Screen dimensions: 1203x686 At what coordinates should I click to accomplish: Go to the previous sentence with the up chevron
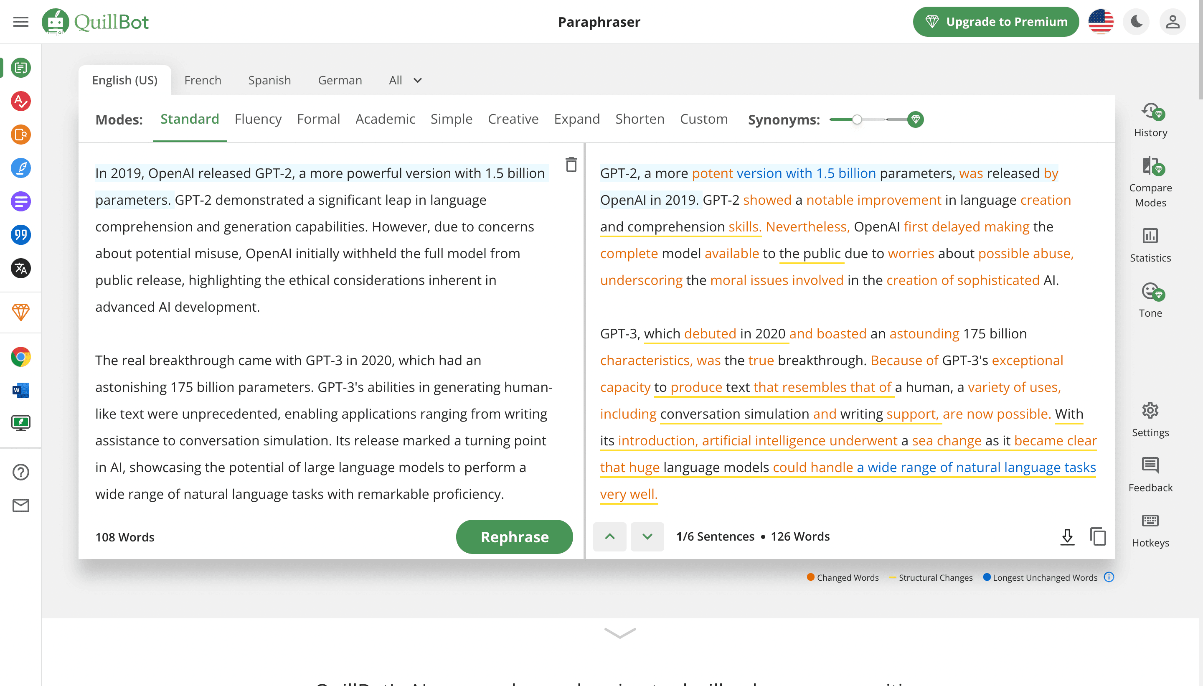point(609,537)
